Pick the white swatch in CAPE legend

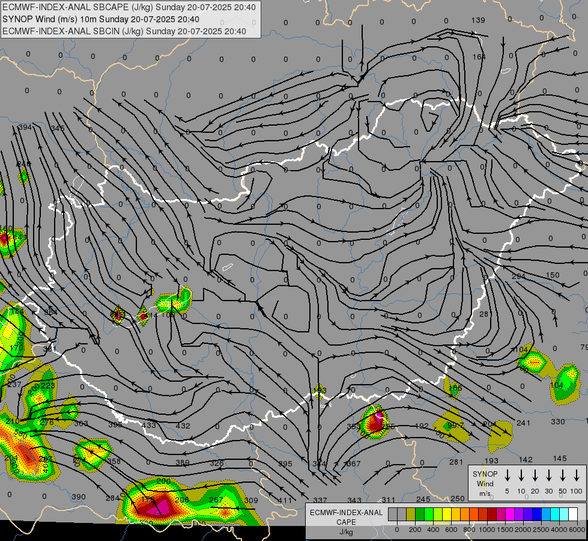(x=573, y=515)
